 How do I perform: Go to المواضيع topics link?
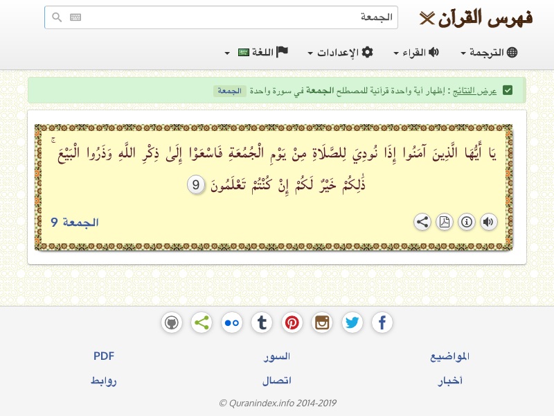coord(449,356)
